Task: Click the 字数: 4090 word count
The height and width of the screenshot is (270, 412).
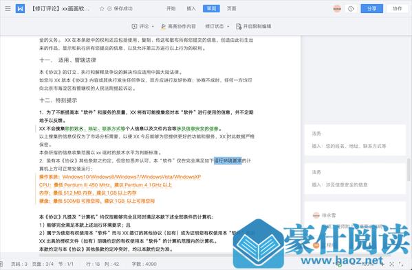Action: tap(144, 264)
